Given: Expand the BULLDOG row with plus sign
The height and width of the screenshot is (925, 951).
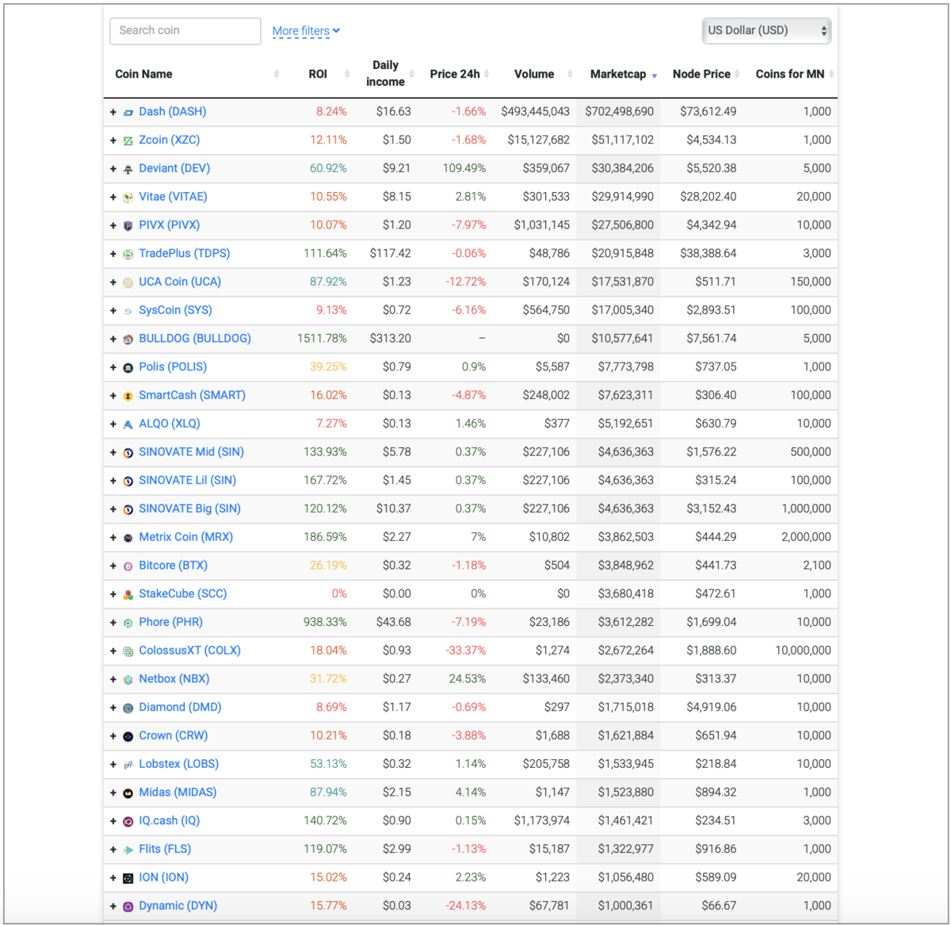Looking at the screenshot, I should [113, 340].
